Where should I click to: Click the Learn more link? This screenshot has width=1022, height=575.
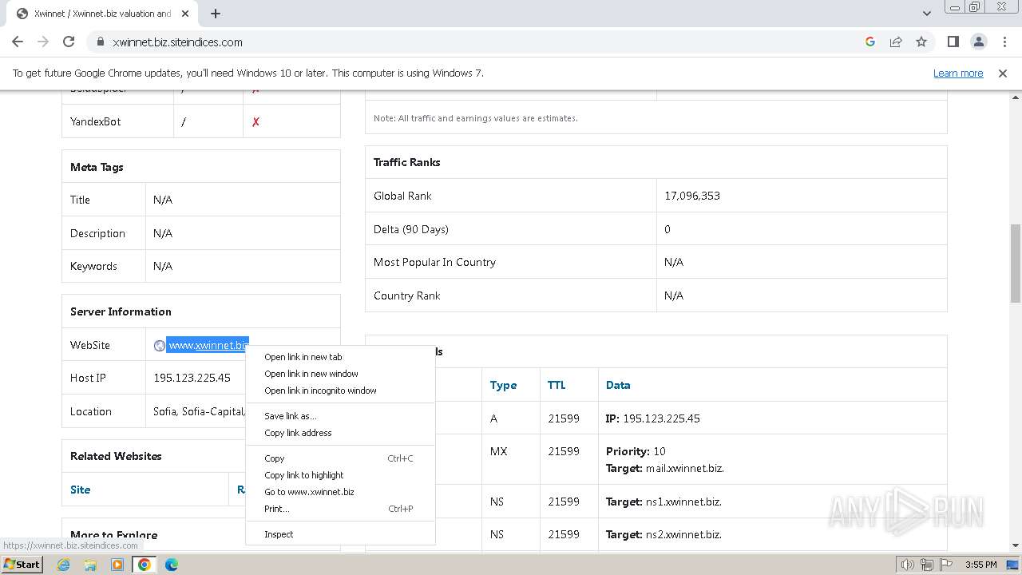point(958,73)
